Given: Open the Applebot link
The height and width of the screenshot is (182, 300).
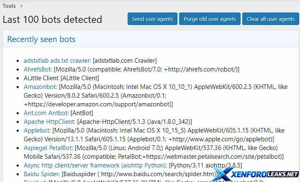Looking at the screenshot, I should [37, 130].
